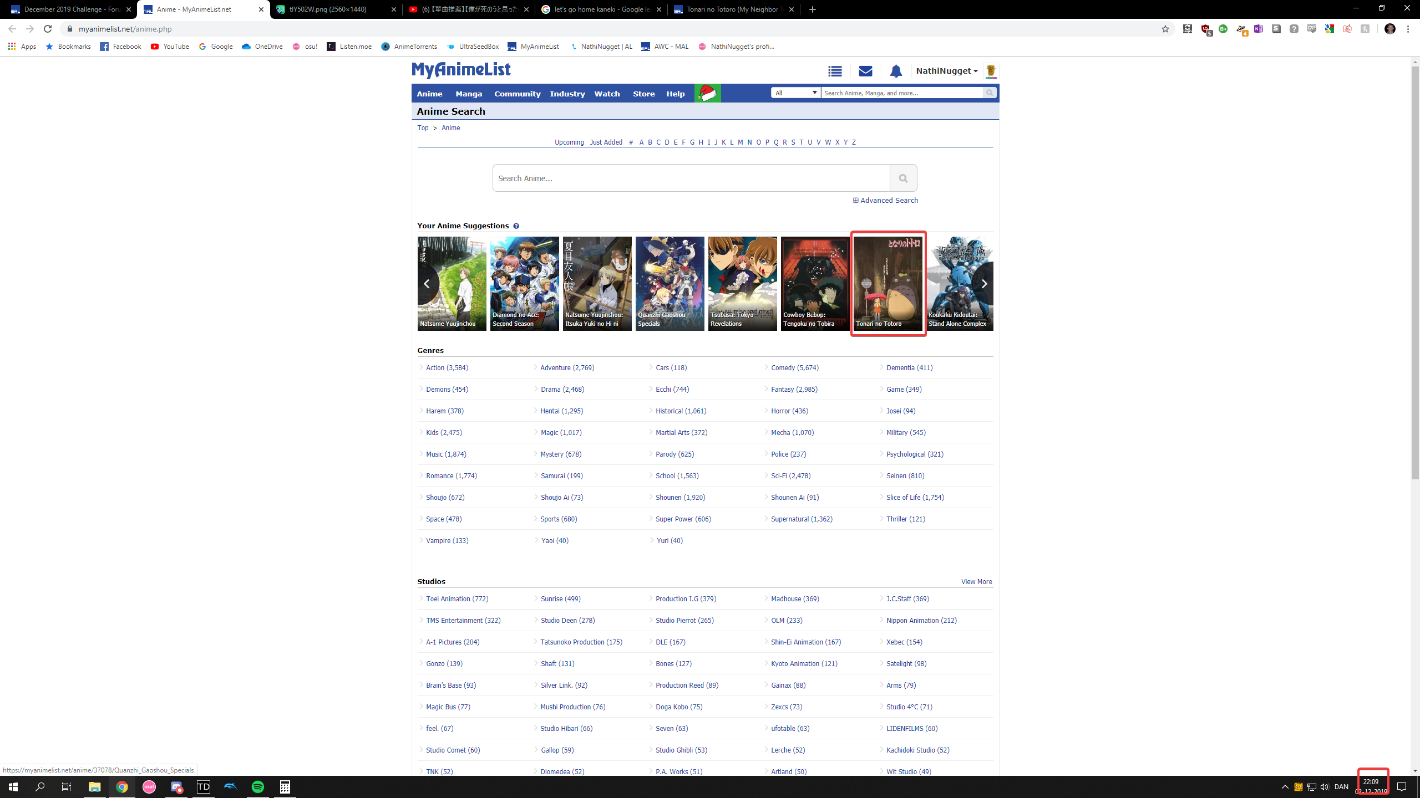Open the Anime menu in navigation bar
This screenshot has height=798, width=1420.
point(430,94)
